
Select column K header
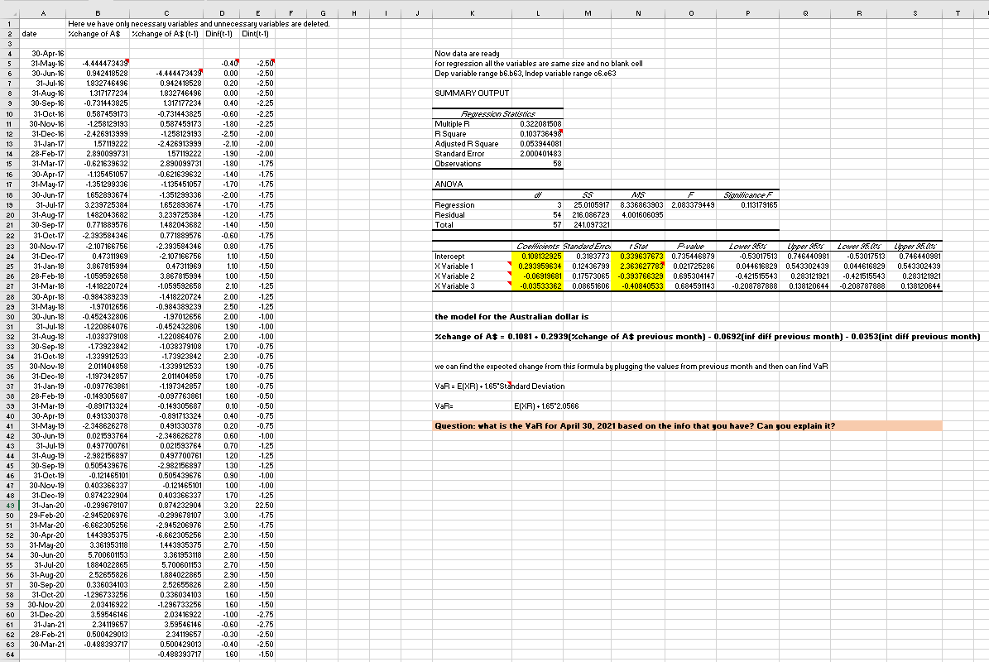473,13
